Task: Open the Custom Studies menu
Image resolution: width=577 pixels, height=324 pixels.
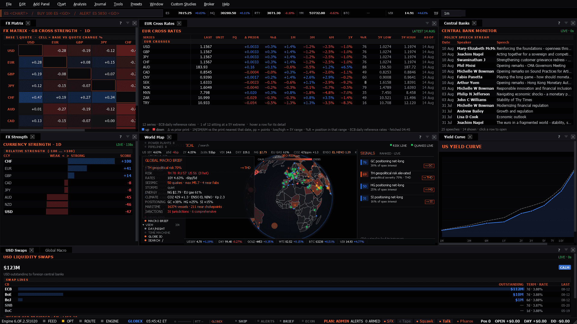Action: pos(183,4)
